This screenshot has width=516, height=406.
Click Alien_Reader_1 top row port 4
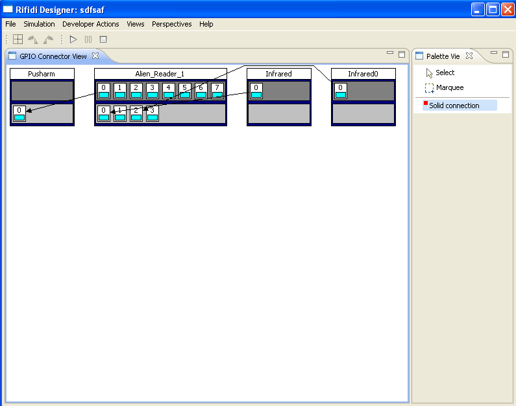pyautogui.click(x=169, y=91)
